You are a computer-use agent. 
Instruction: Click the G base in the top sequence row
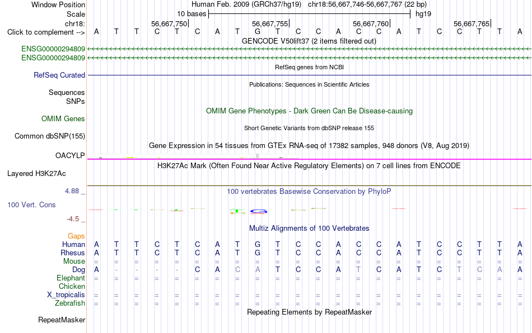click(258, 32)
